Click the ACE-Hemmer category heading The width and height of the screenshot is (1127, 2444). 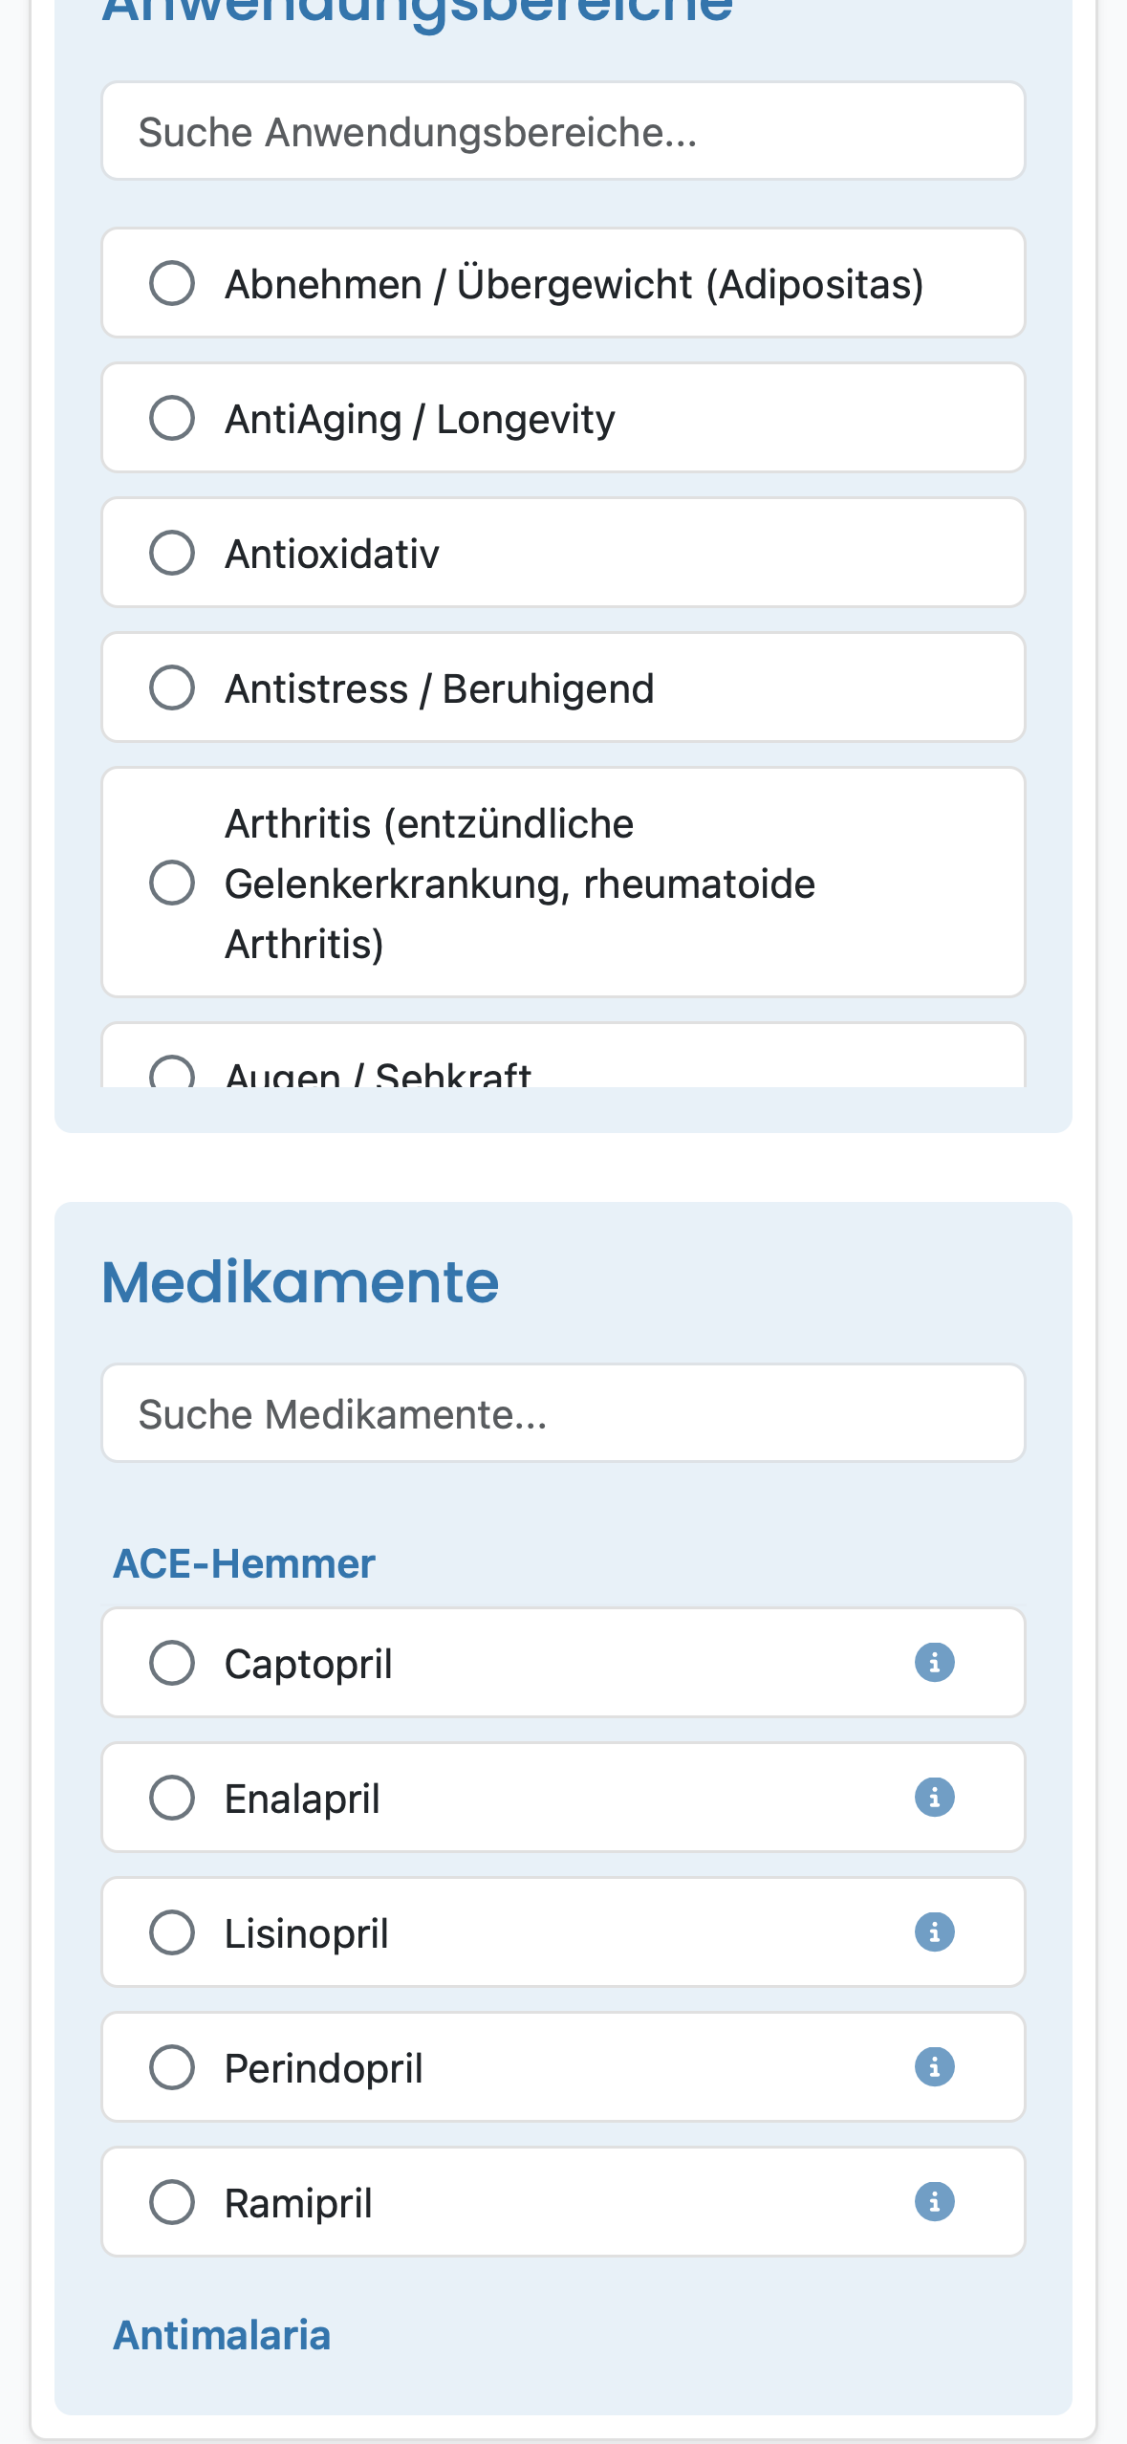click(x=244, y=1563)
